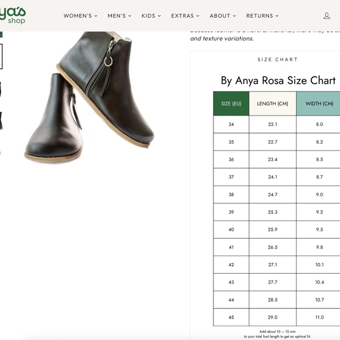This screenshot has width=340, height=340.
Task: Open the About menu
Action: tap(223, 16)
